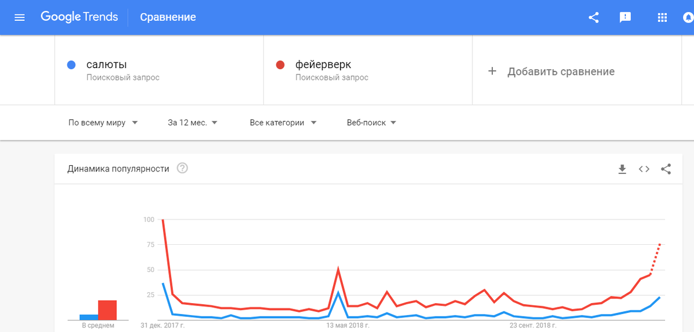Download the chart data as CSV
Screen dimensions: 694x332
click(622, 169)
